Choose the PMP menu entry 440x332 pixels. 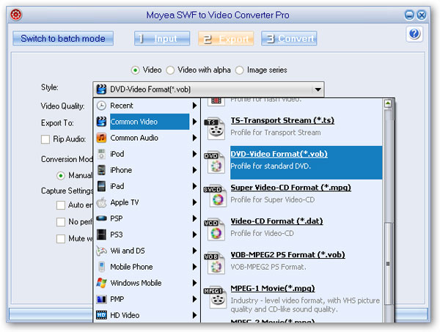coord(147,299)
